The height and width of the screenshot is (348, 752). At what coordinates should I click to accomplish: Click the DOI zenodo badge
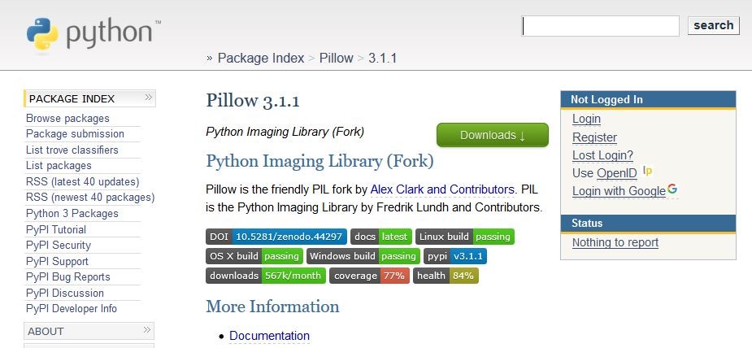pos(276,237)
